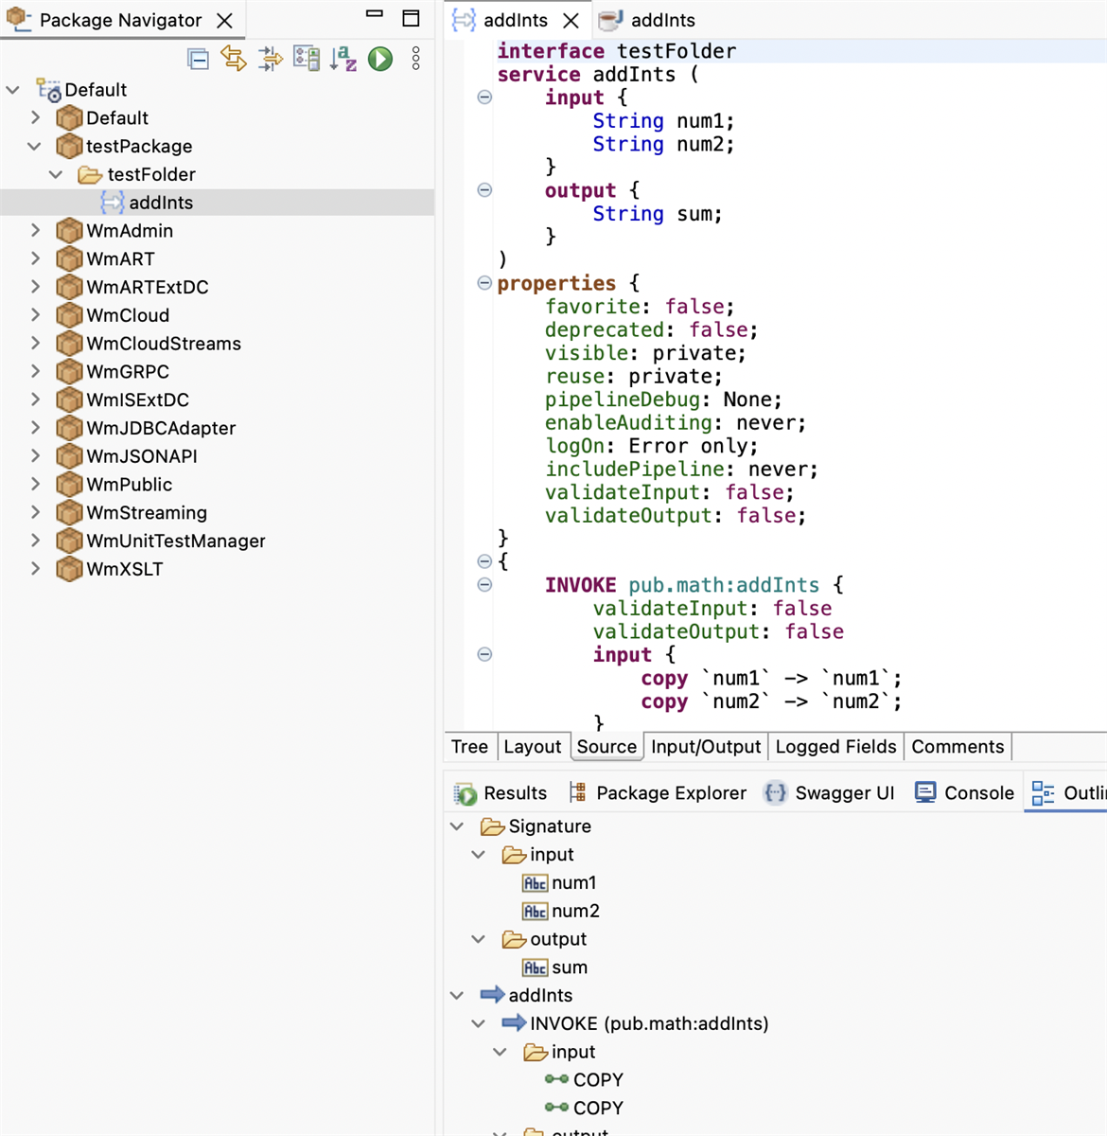
Task: Switch to the Tree tab
Action: (x=469, y=747)
